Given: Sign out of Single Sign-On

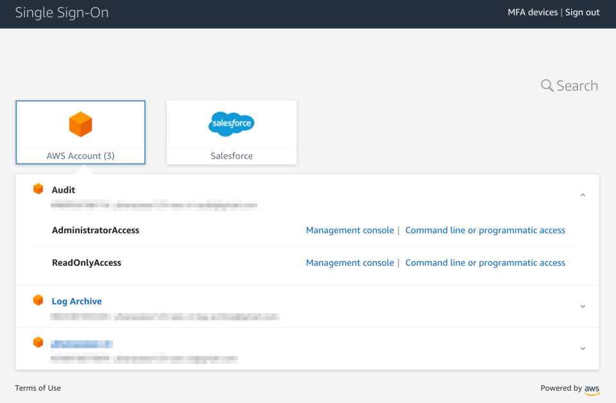Looking at the screenshot, I should [x=582, y=12].
